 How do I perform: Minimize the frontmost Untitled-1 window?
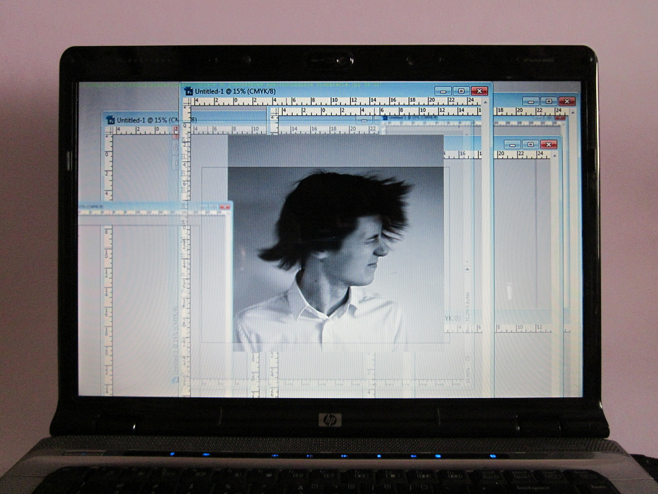point(443,91)
